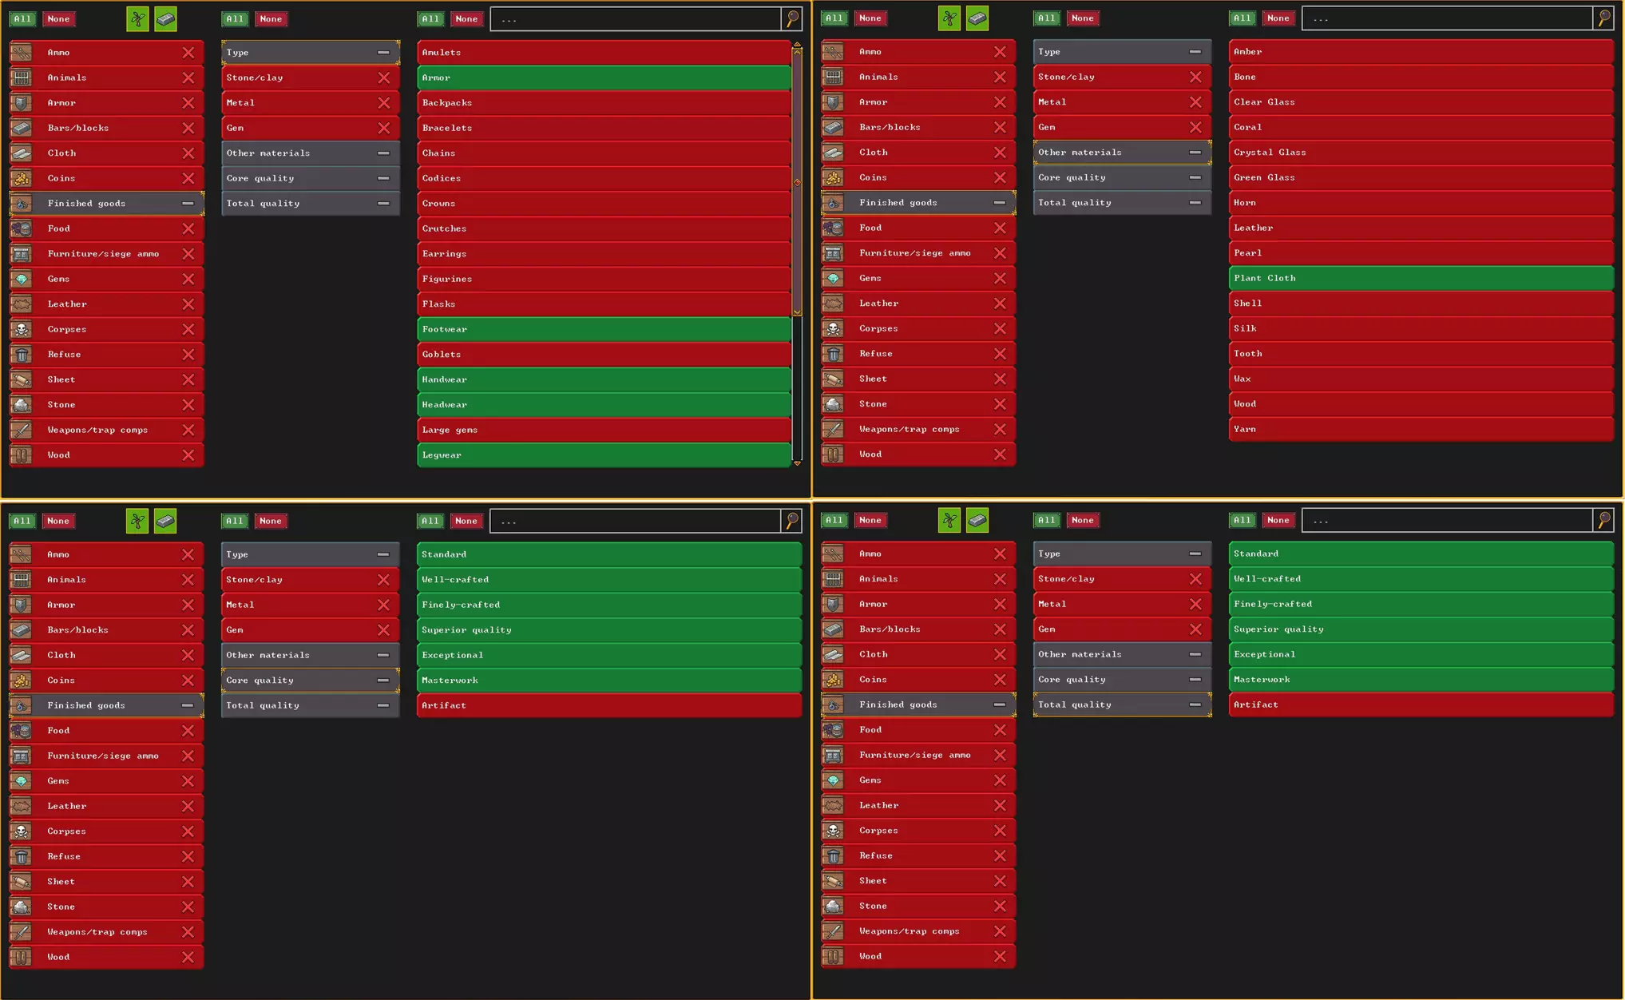
Task: Click the Refuse trash can icon in top-left panel
Action: 22,355
